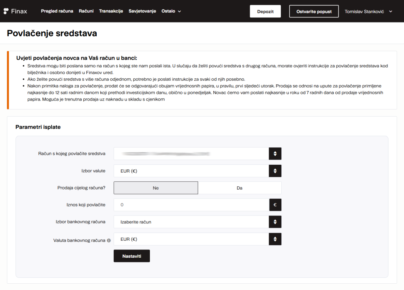Select 'Ne' for Prodaja cijelog računa
The width and height of the screenshot is (404, 290).
[x=156, y=188]
